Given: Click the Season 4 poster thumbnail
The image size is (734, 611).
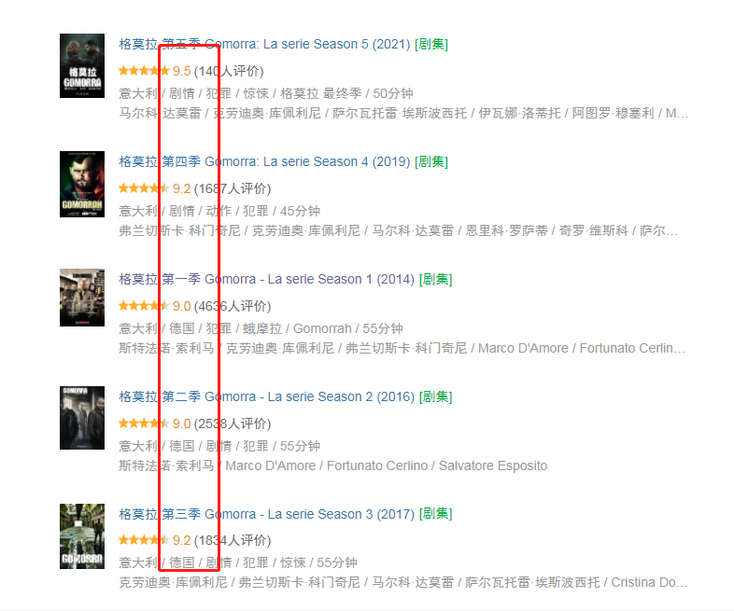Looking at the screenshot, I should 82,184.
